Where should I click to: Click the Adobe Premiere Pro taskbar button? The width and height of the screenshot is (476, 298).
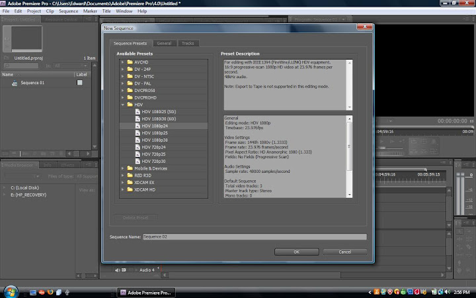tap(146, 293)
